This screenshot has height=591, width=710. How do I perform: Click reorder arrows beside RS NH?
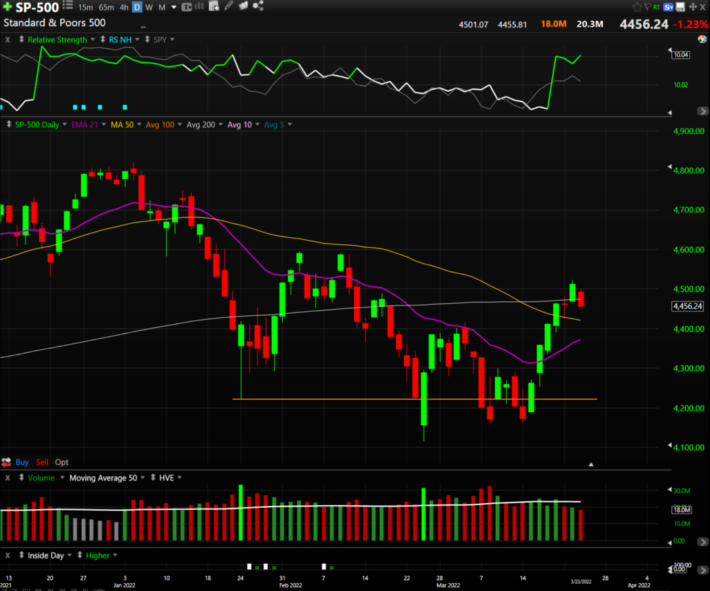tap(103, 39)
